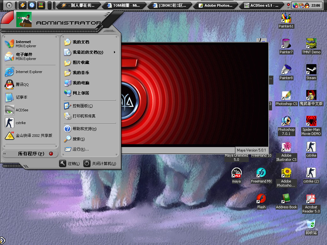Image resolution: width=327 pixels, height=245 pixels.
Task: Switch to the BON社区 taskbar window
Action: (x=170, y=5)
